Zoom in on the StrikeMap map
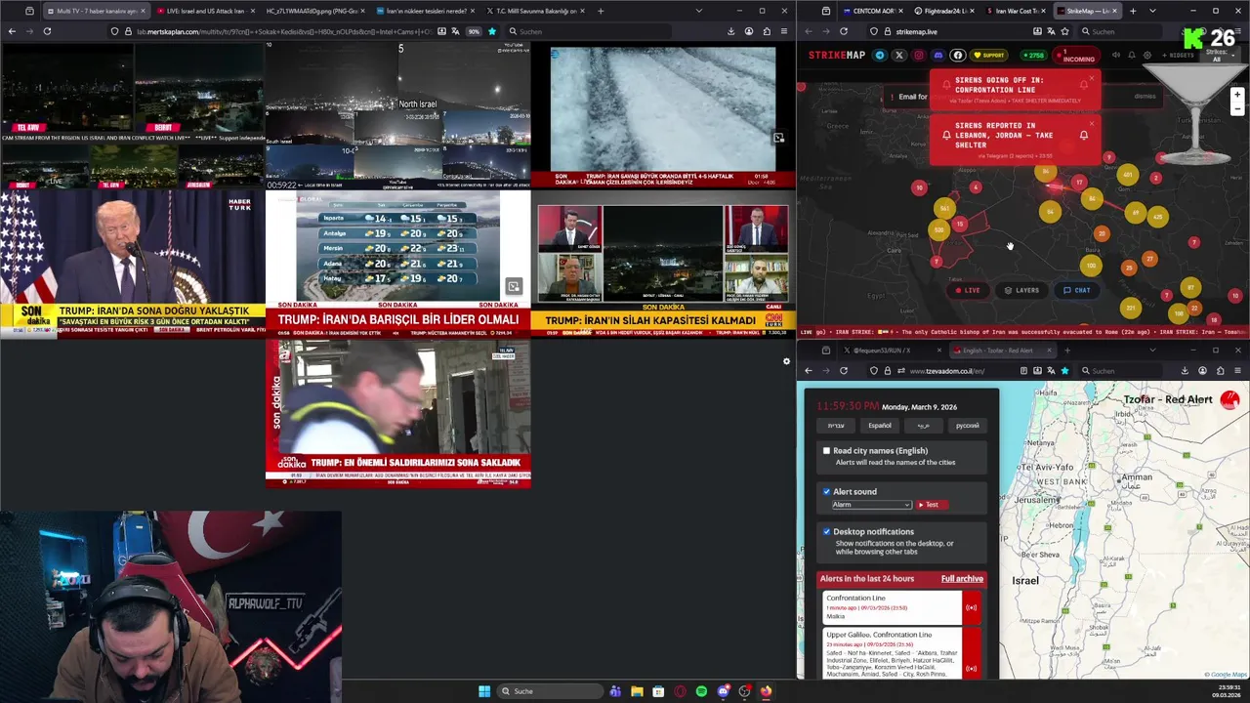Viewport: 1250px width, 703px height. click(1237, 95)
